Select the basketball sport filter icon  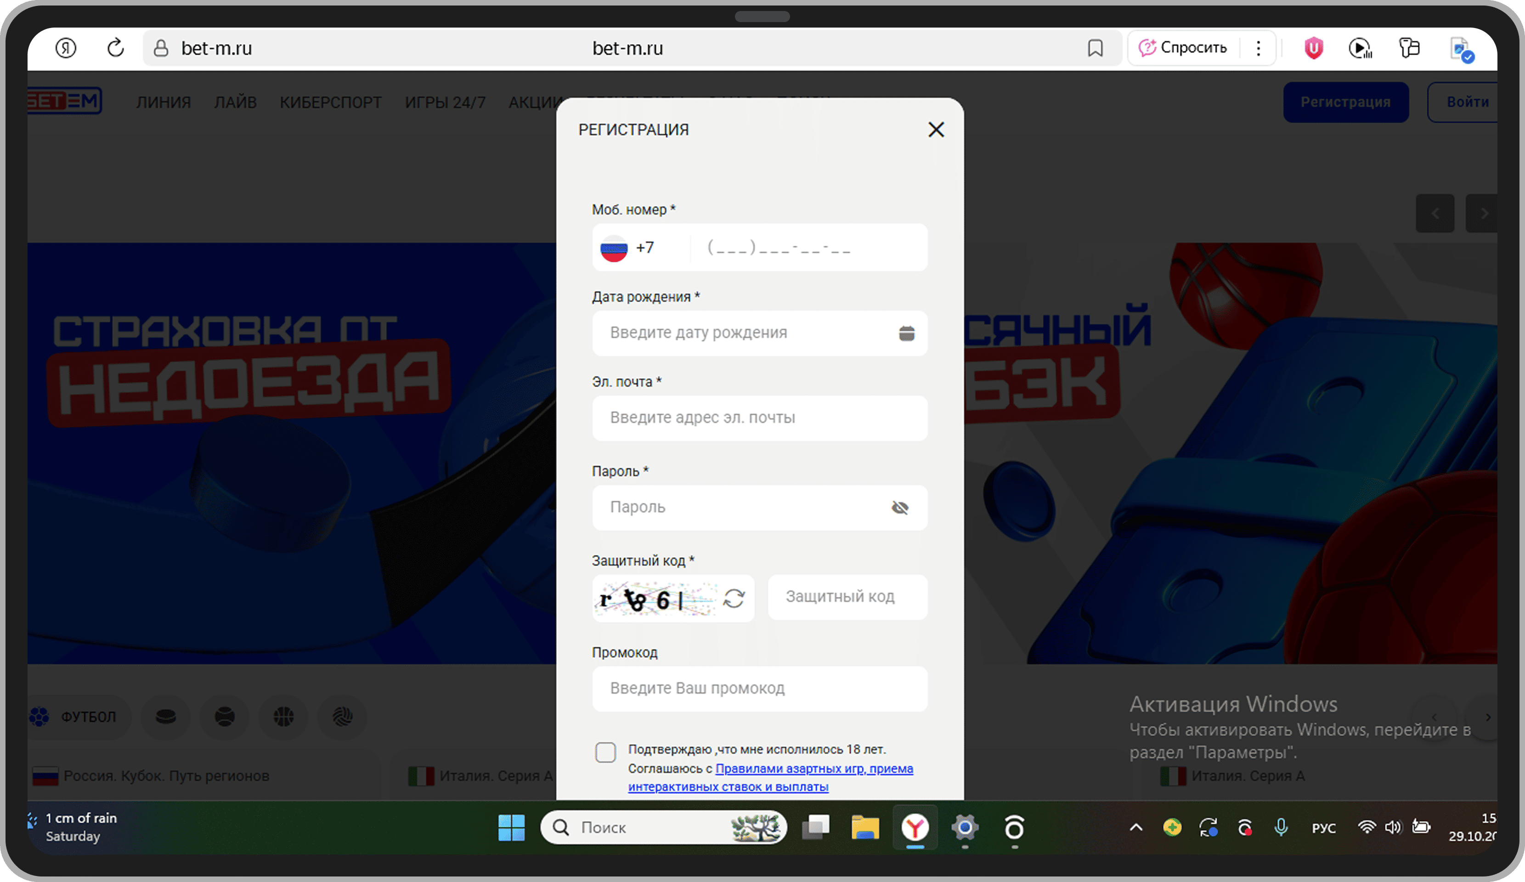[x=284, y=717]
